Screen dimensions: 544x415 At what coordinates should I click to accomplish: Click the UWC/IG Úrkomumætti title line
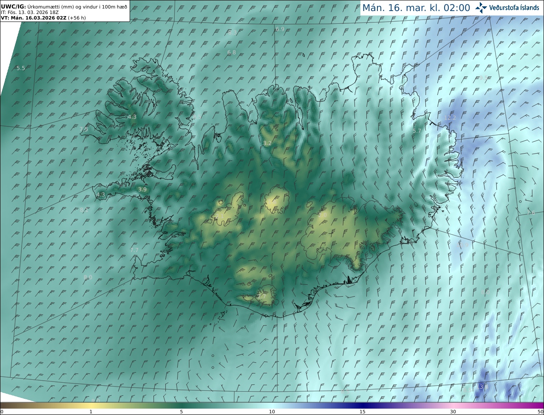point(64,7)
